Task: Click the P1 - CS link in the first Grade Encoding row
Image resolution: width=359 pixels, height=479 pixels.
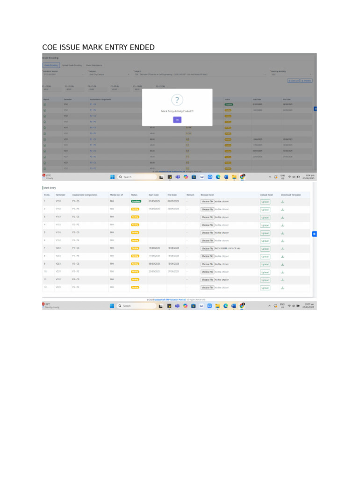Action: 93,104
